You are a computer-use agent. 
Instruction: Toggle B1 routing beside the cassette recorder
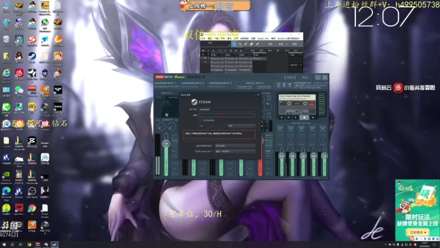pyautogui.click(x=322, y=108)
